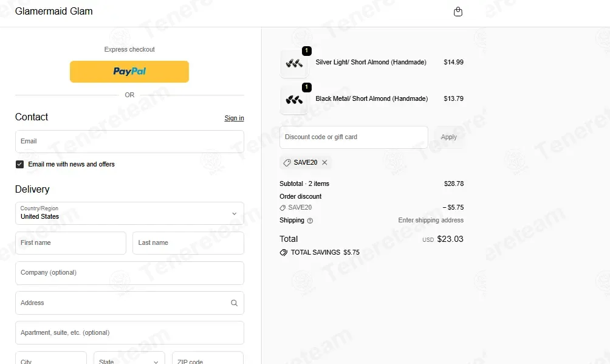Open the shopping bag cart icon
The height and width of the screenshot is (364, 610).
click(458, 12)
